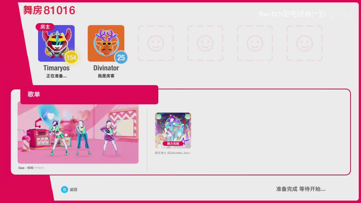Click the red 房主 host tag

(x=45, y=27)
